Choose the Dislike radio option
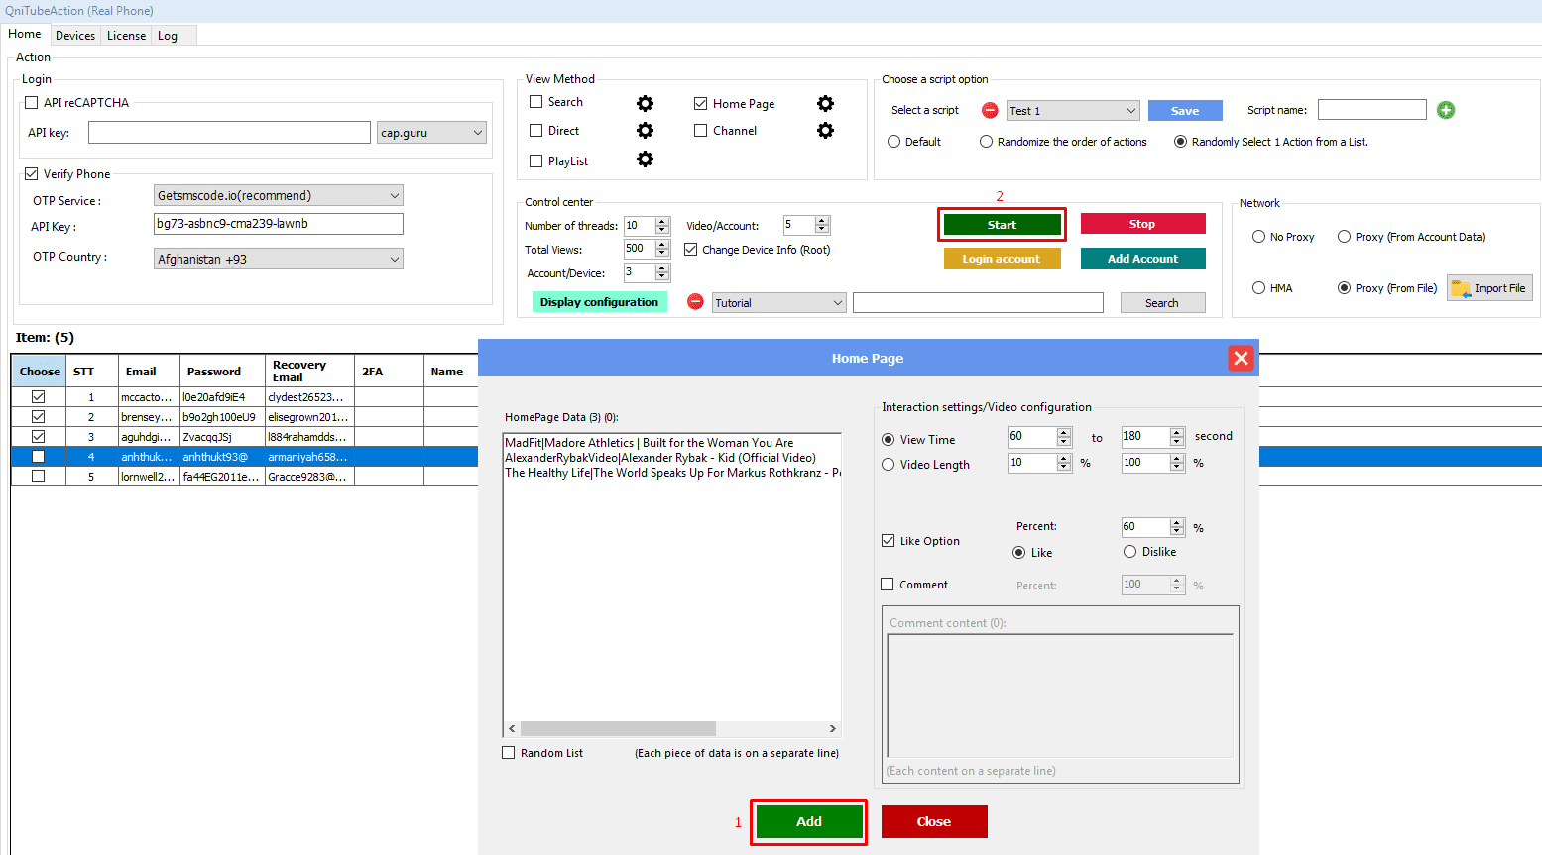 coord(1129,552)
